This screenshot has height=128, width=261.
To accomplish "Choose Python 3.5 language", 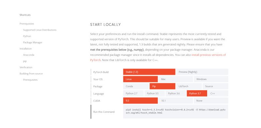I will (154, 93).
